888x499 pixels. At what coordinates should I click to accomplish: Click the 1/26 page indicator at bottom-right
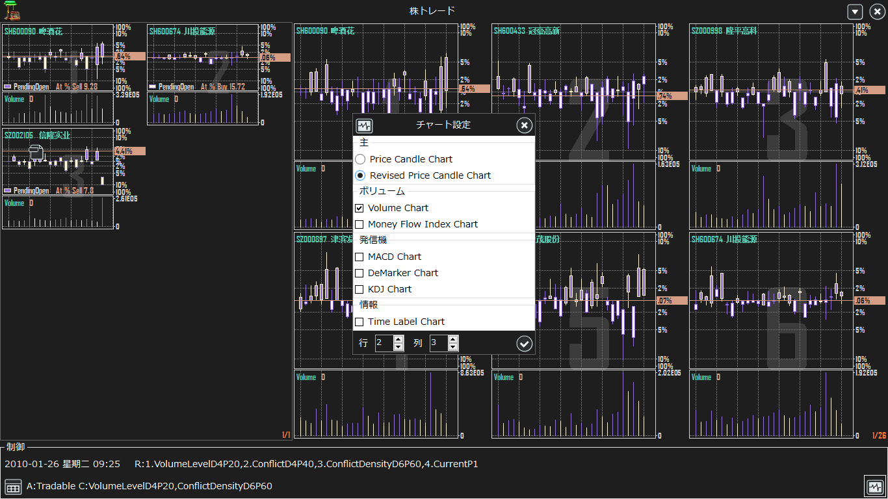(x=879, y=435)
